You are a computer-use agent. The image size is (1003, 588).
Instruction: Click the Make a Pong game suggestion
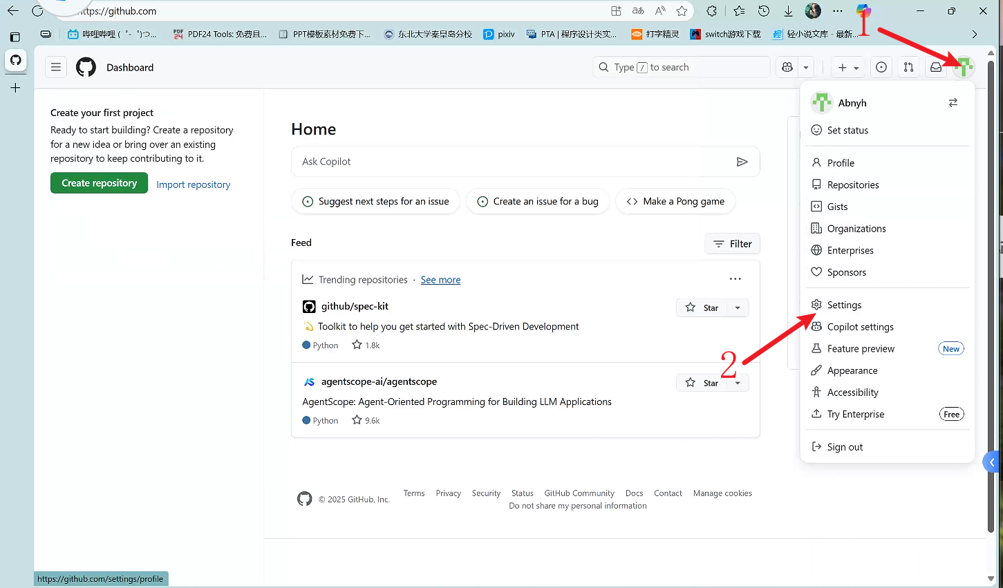pos(675,202)
